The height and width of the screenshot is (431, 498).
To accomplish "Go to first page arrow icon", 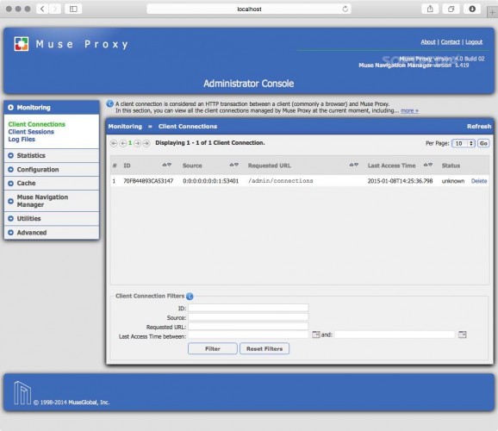I will 114,143.
